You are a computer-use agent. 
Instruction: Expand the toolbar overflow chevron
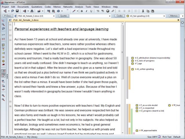(68, 10)
